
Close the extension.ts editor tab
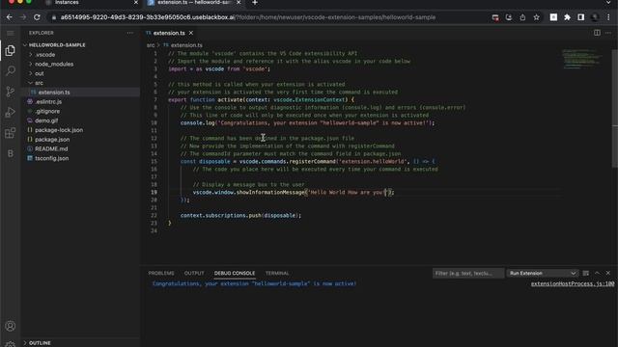tap(191, 33)
